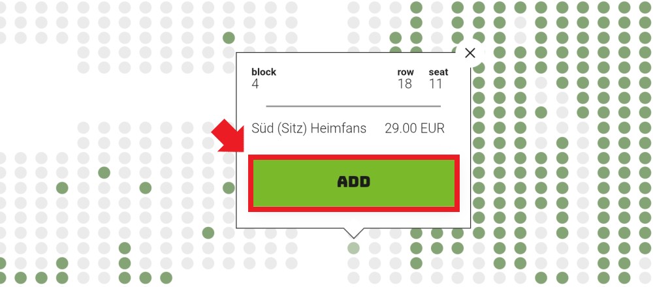Image resolution: width=653 pixels, height=287 pixels.
Task: Choose middle seat of three spaced green seats left of ADD
Action: pyautogui.click(x=146, y=188)
